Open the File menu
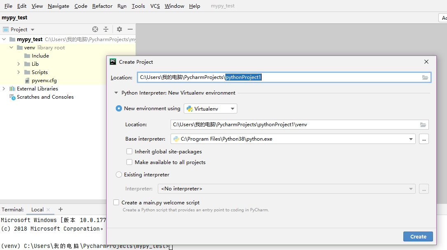The height and width of the screenshot is (250, 447). [x=8, y=6]
